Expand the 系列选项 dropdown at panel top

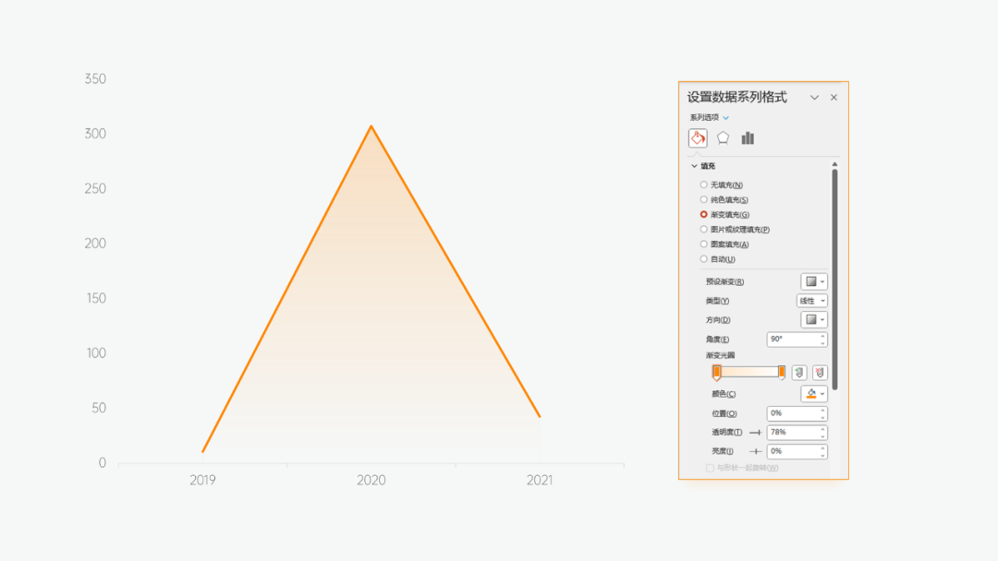click(725, 118)
